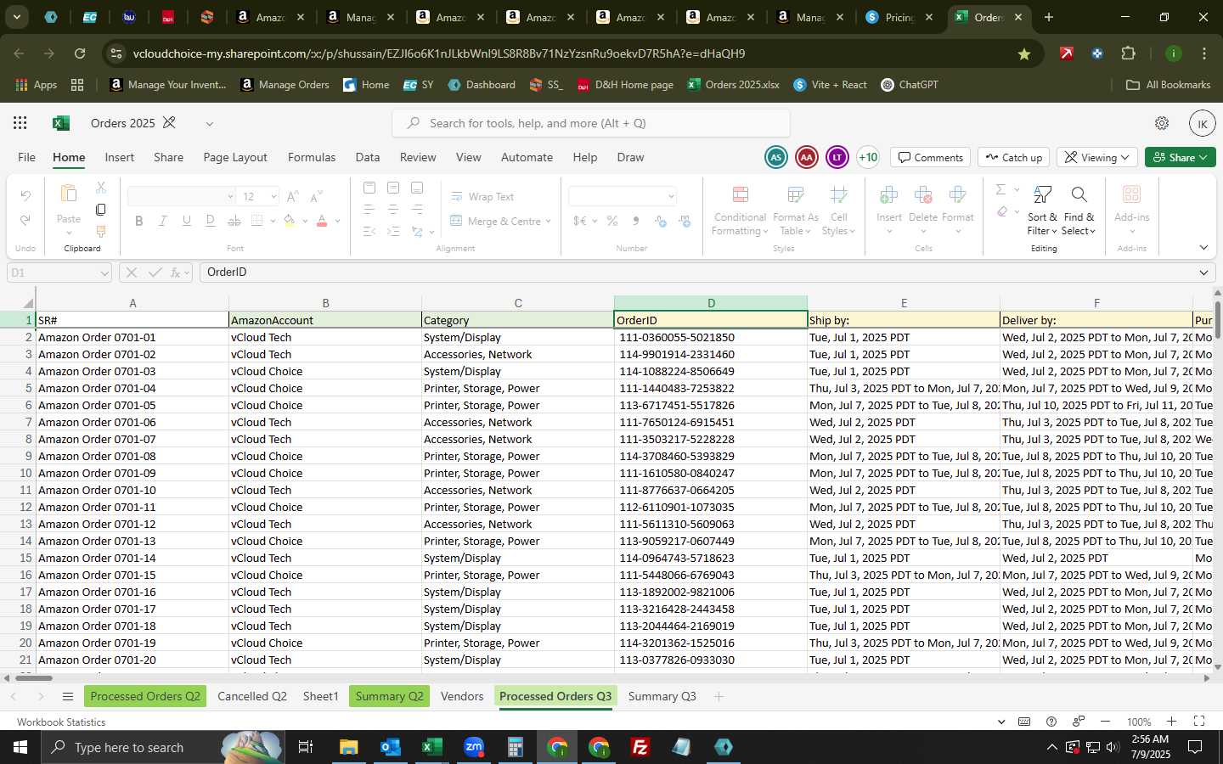
Task: Click the Decrease font size icon
Action: coord(316,196)
